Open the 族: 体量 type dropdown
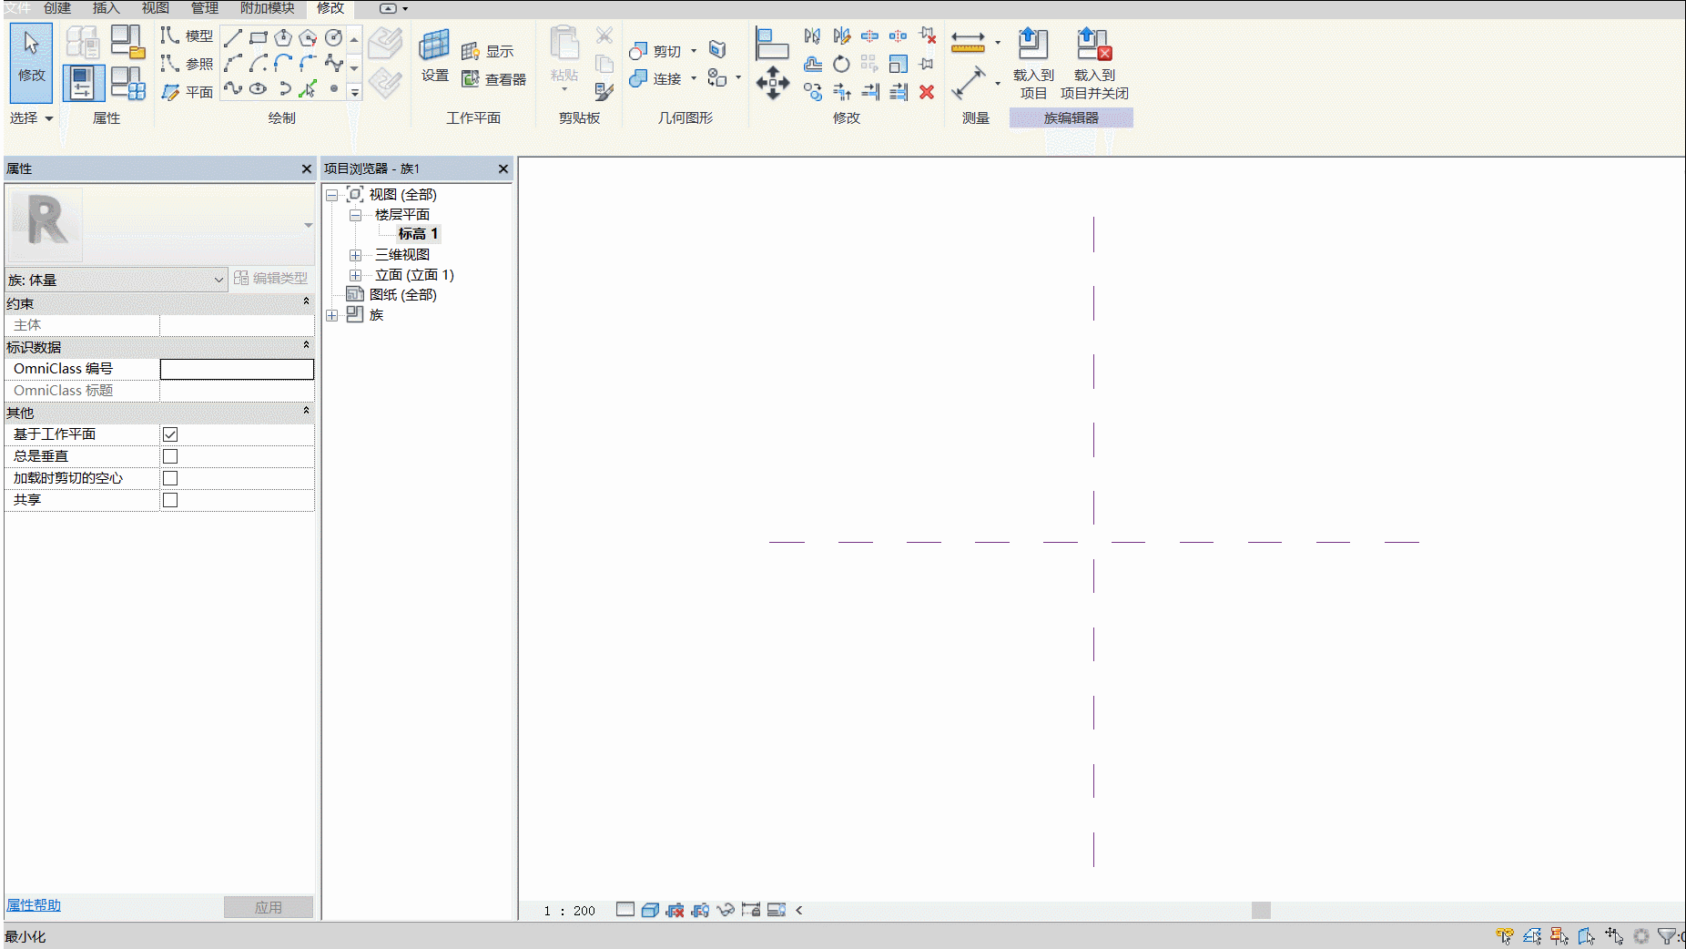 116,280
